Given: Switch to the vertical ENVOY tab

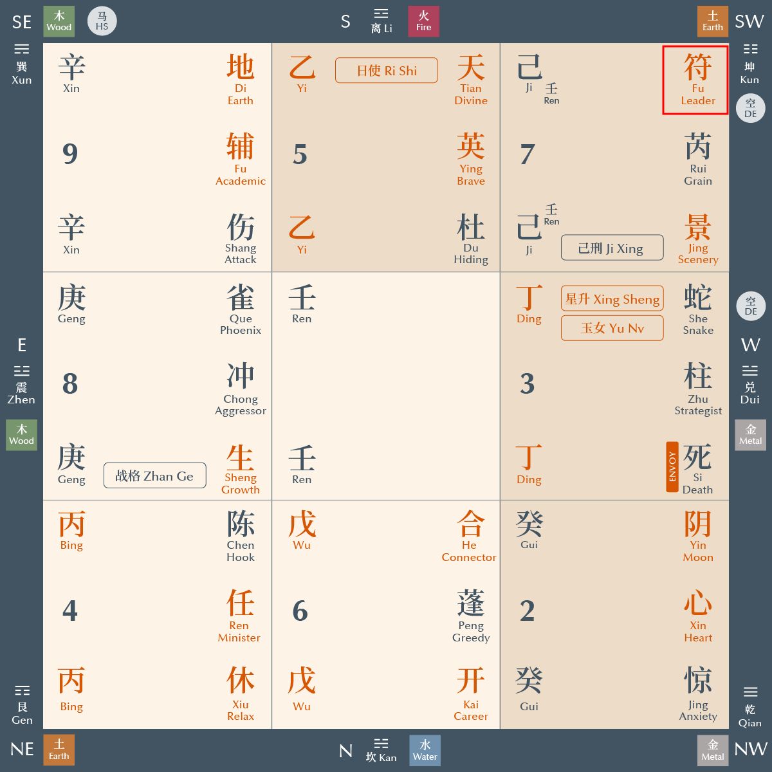Looking at the screenshot, I should click(x=672, y=468).
